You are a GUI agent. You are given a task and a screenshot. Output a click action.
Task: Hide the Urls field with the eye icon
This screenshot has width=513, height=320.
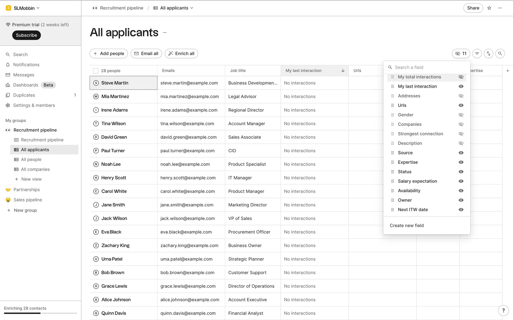click(x=461, y=105)
